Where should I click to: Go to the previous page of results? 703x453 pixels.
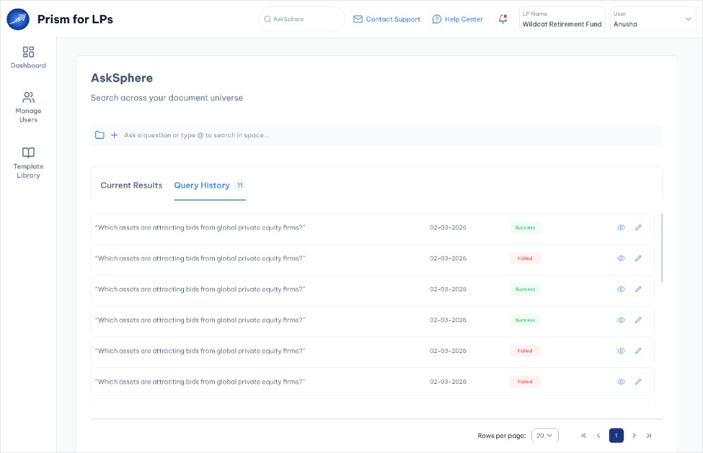tap(599, 436)
